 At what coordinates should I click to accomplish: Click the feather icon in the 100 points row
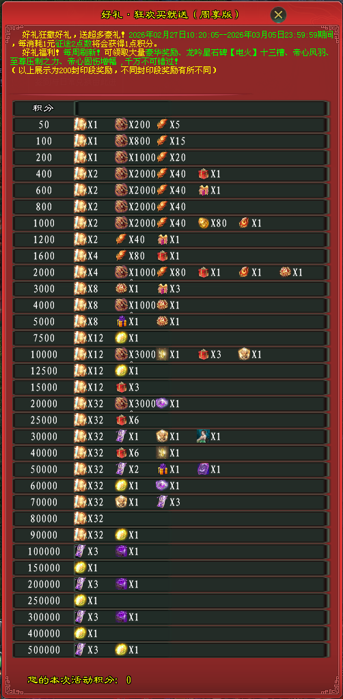point(162,141)
